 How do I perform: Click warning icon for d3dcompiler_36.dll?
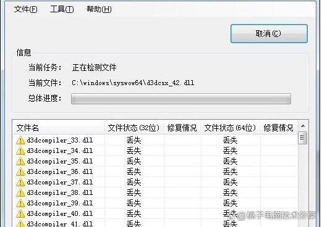coord(20,171)
